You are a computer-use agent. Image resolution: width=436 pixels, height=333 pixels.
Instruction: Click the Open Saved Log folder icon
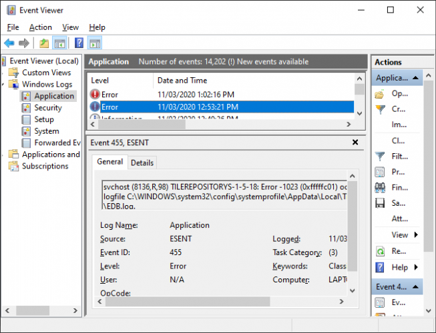tap(381, 94)
